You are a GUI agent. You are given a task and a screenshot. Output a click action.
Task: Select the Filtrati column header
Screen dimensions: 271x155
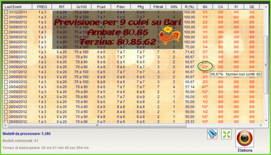click(x=158, y=7)
